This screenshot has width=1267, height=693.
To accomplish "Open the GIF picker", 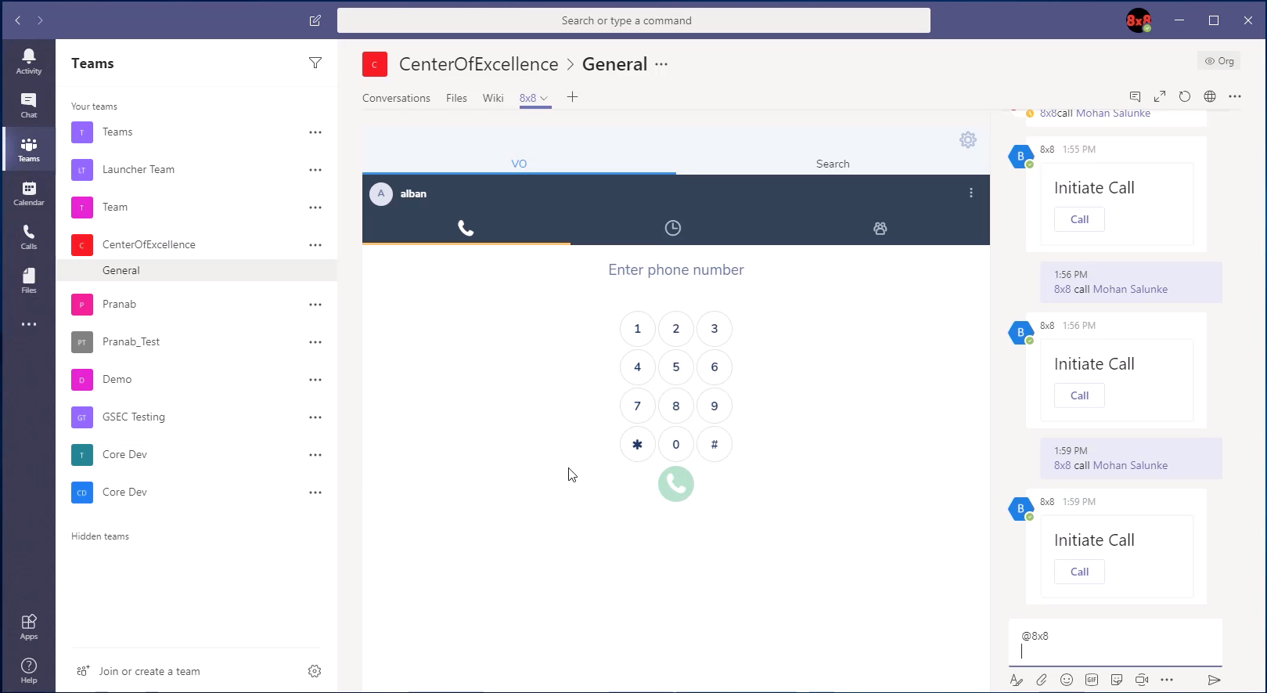I will [1092, 680].
